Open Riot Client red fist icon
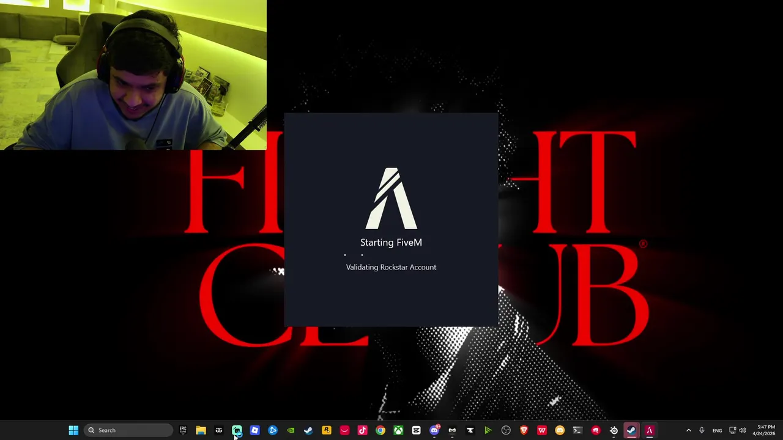 pos(596,430)
